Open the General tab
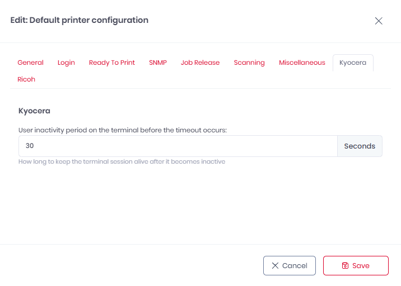The image size is (401, 286). point(30,63)
